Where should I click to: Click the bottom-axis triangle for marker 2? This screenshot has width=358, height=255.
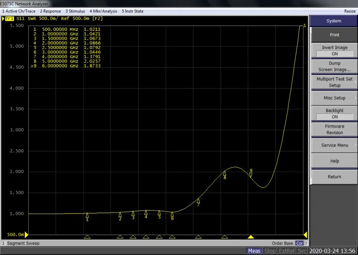(x=120, y=237)
